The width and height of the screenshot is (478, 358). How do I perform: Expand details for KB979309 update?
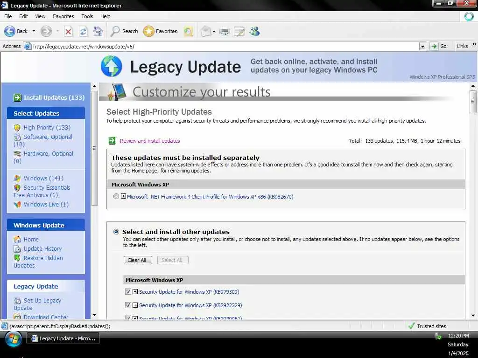135,292
